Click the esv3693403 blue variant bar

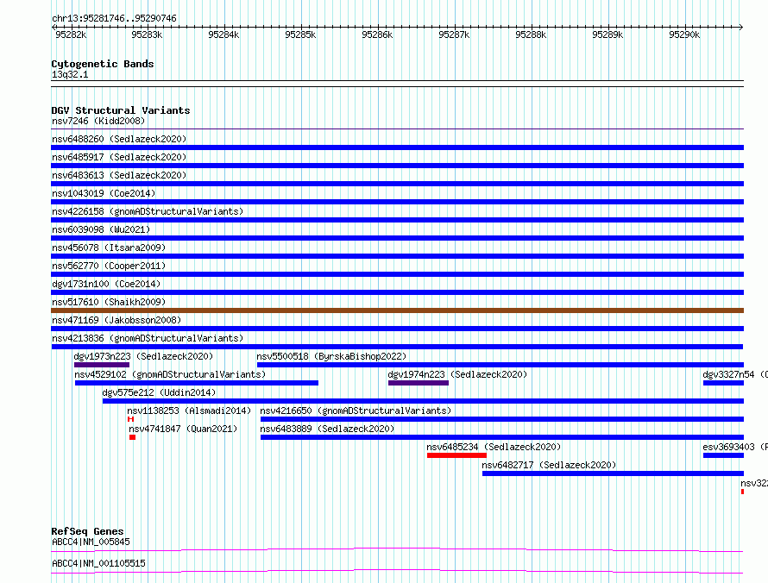tap(723, 455)
